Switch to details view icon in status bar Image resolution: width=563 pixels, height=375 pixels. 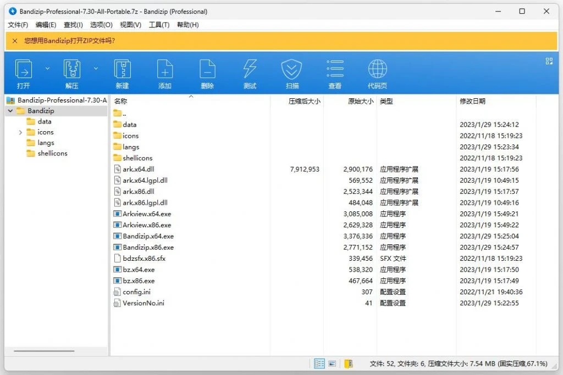coord(319,363)
